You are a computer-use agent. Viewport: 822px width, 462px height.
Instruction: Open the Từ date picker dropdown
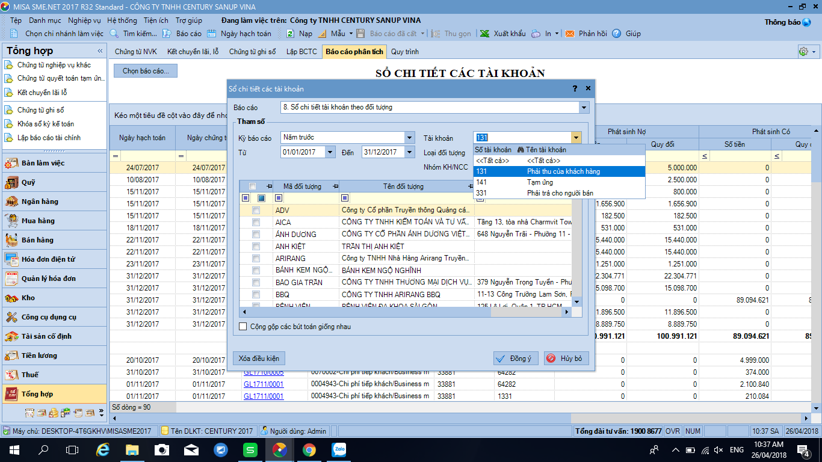pos(330,152)
